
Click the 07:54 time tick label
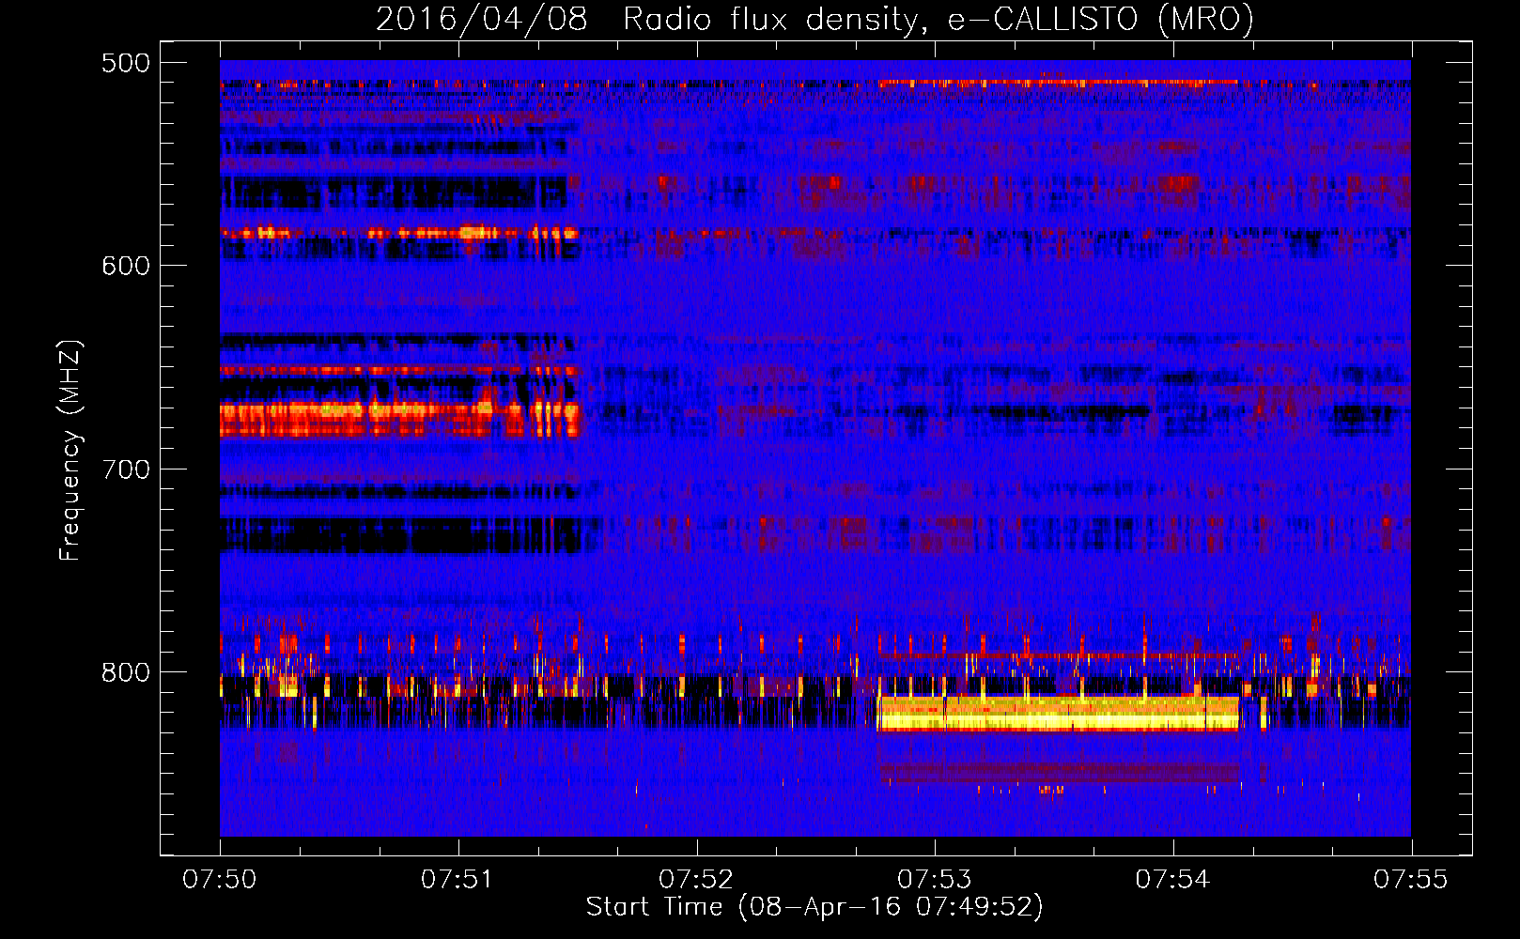1172,879
